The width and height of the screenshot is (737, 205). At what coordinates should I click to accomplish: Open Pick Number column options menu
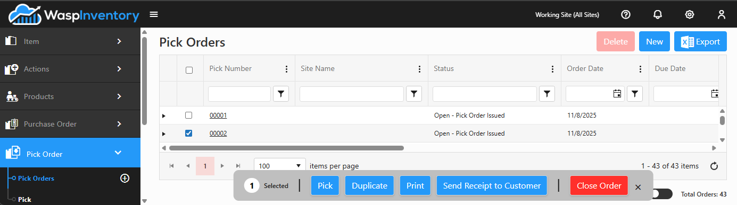pyautogui.click(x=286, y=69)
